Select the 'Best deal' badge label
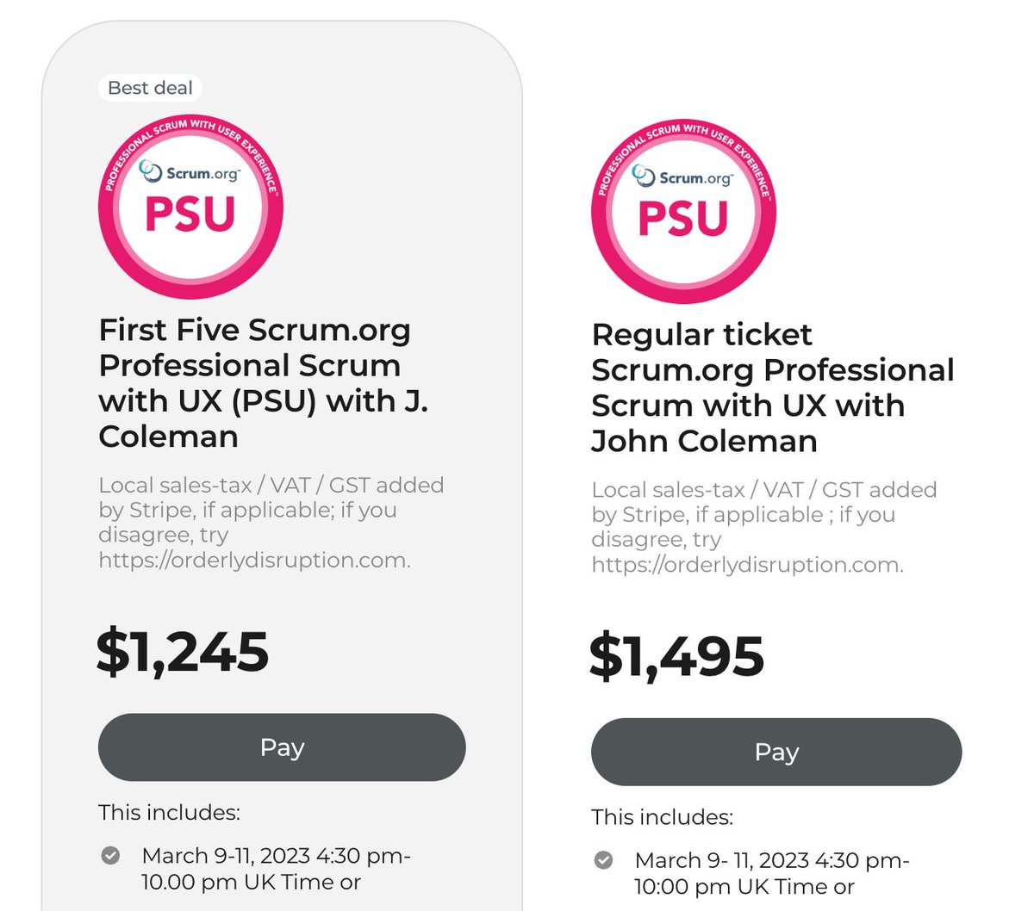The height and width of the screenshot is (911, 1034). point(150,88)
